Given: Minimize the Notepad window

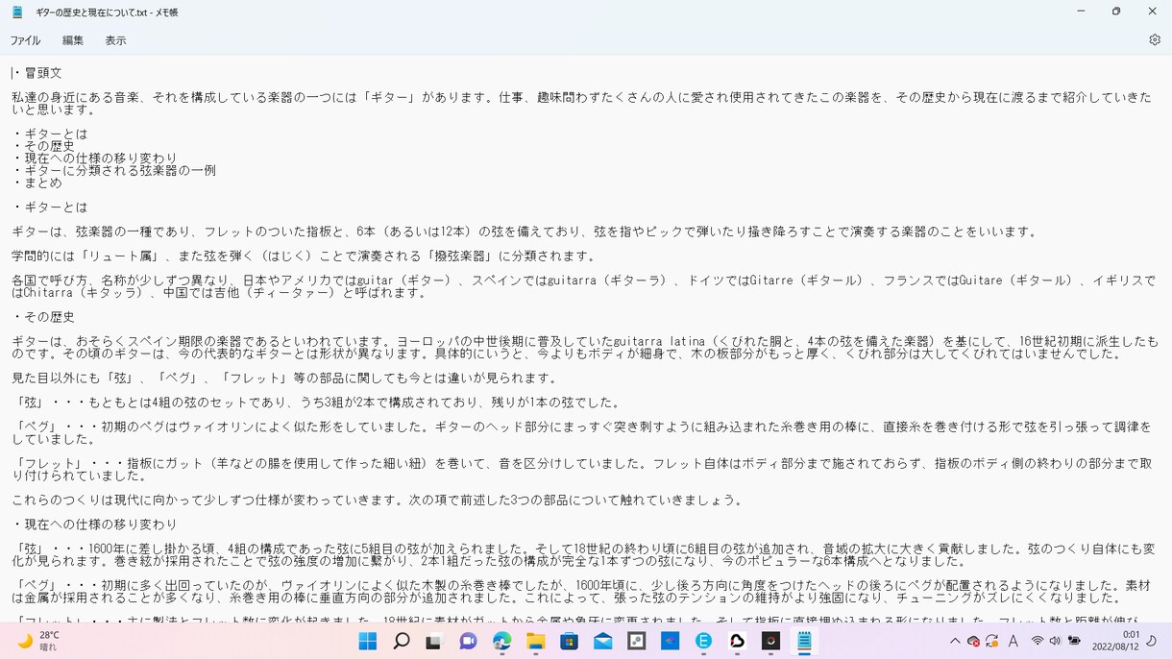Looking at the screenshot, I should tap(1081, 12).
